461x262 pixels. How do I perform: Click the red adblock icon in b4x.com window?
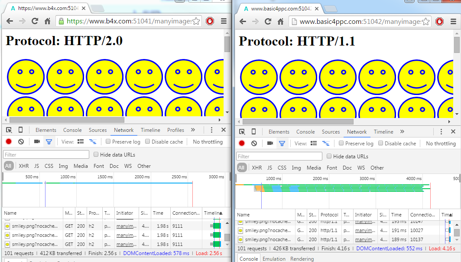[210, 21]
